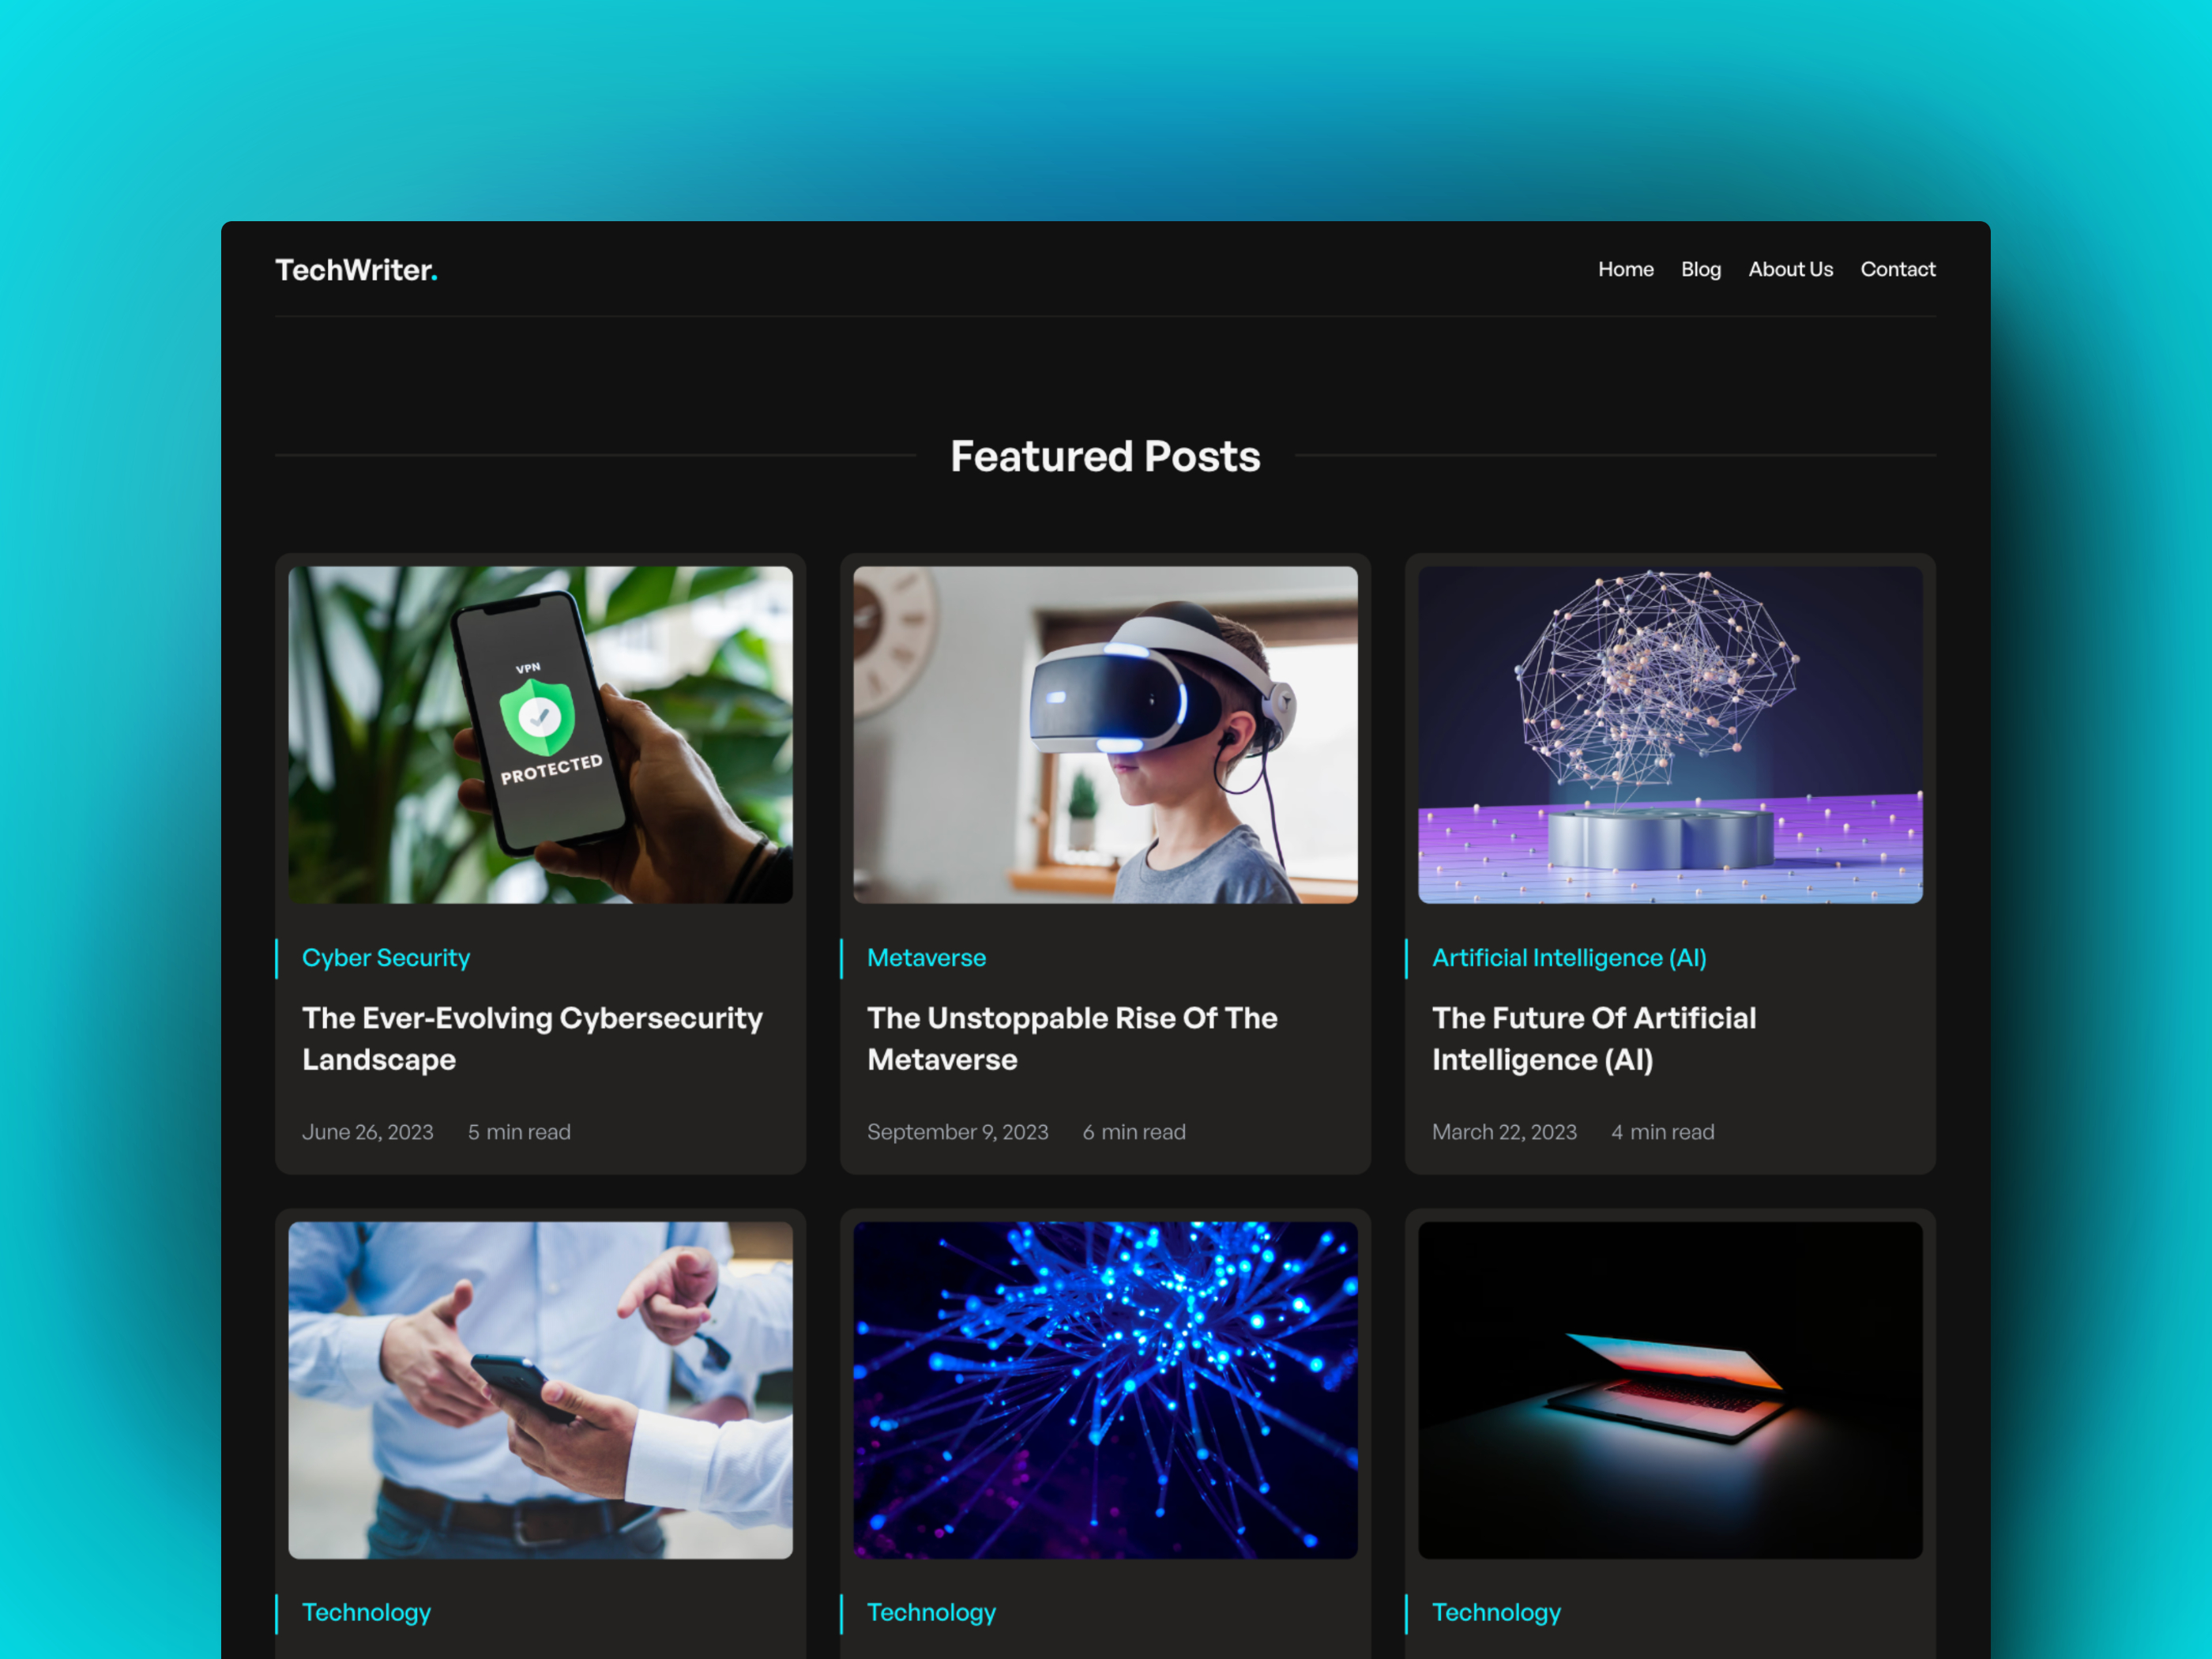Click the blue fiber optics thumbnail
The width and height of the screenshot is (2212, 1659).
click(1104, 1388)
